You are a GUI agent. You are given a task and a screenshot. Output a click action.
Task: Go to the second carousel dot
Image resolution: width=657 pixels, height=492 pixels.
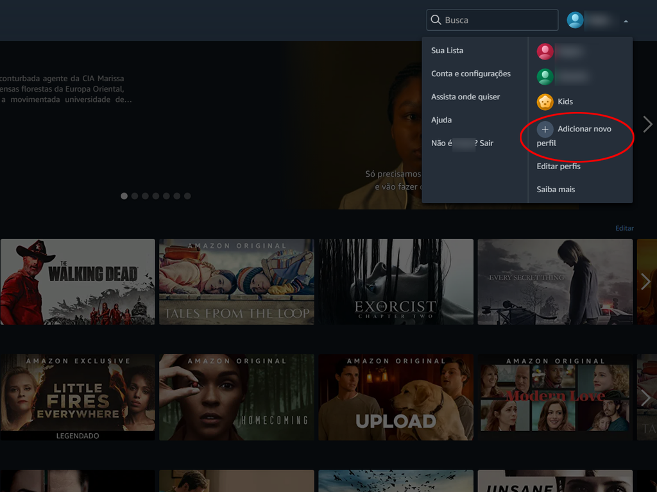[x=135, y=196]
